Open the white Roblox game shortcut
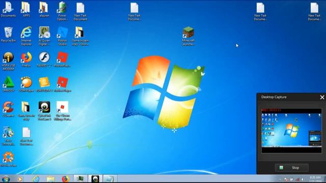326x183 pixels. [x=62, y=111]
